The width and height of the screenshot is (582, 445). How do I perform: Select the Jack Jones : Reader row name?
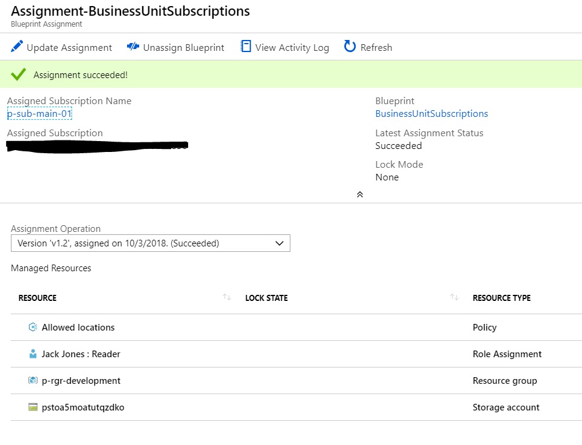tap(81, 354)
